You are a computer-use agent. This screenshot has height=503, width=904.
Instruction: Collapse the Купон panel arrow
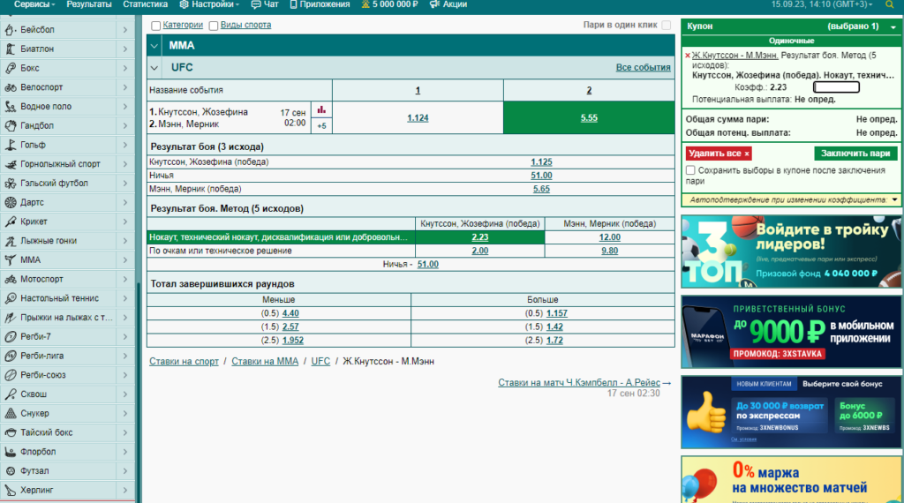pos(893,27)
